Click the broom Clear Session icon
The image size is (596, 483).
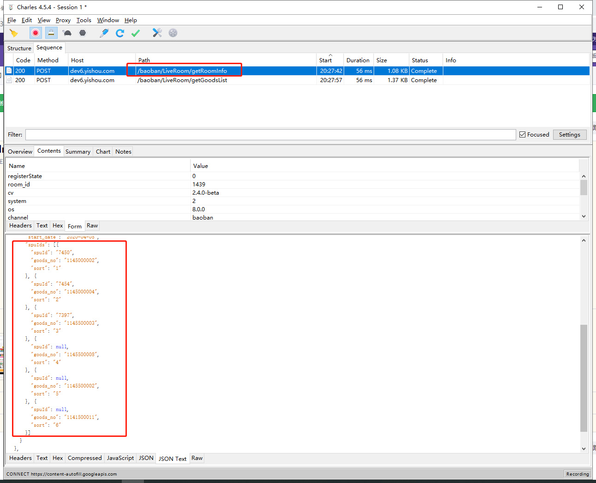click(x=13, y=33)
